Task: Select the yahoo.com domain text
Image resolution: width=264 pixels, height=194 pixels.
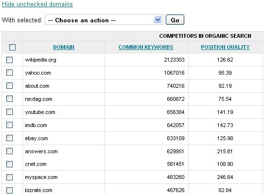Action: [38, 73]
